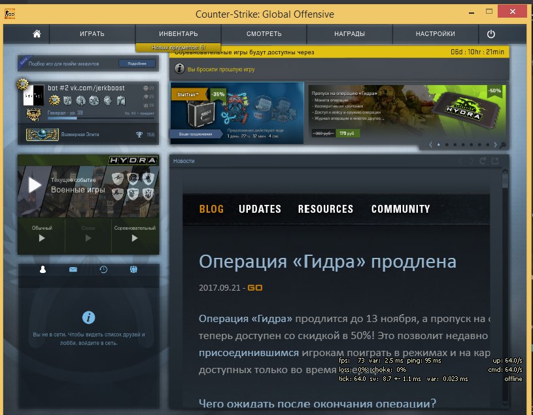
Task: Open the lobby group people tab
Action: pyautogui.click(x=133, y=270)
